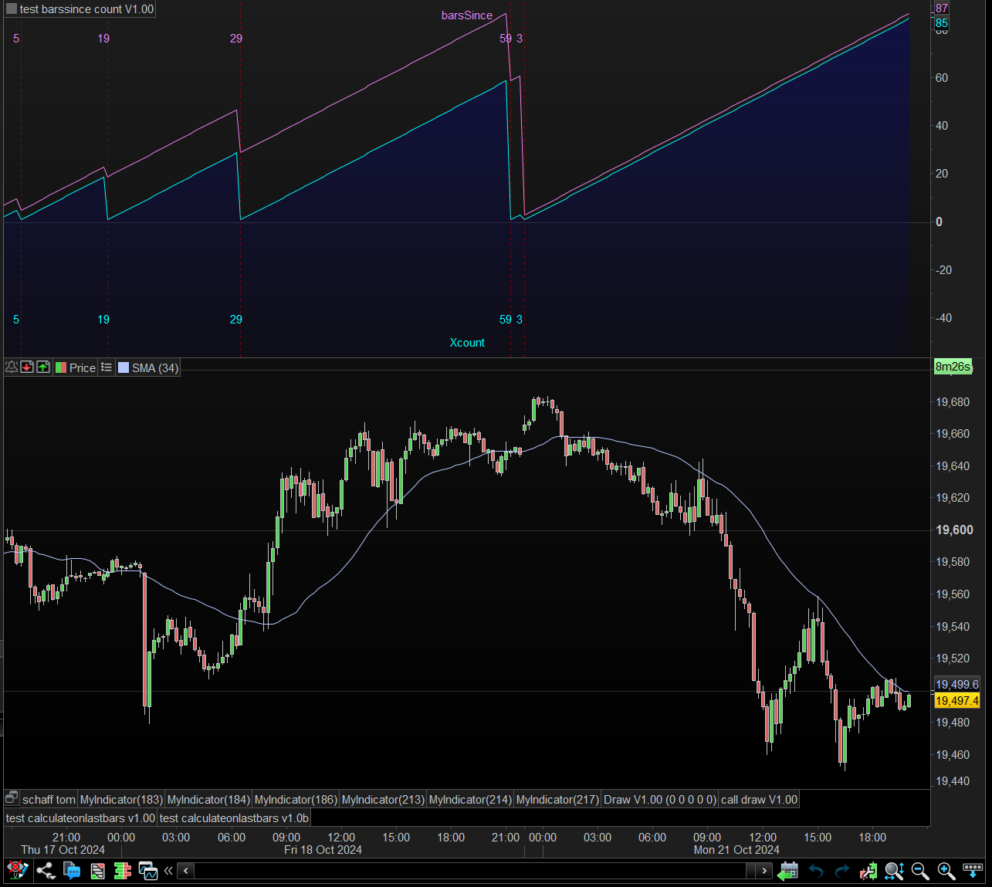Viewport: 992px width, 887px height.
Task: Open the SMA (34) indicator label
Action: click(155, 368)
